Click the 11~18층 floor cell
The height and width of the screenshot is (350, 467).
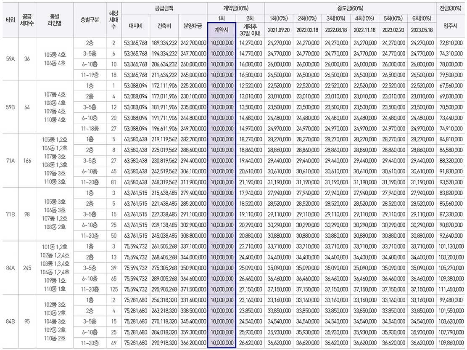(x=90, y=128)
